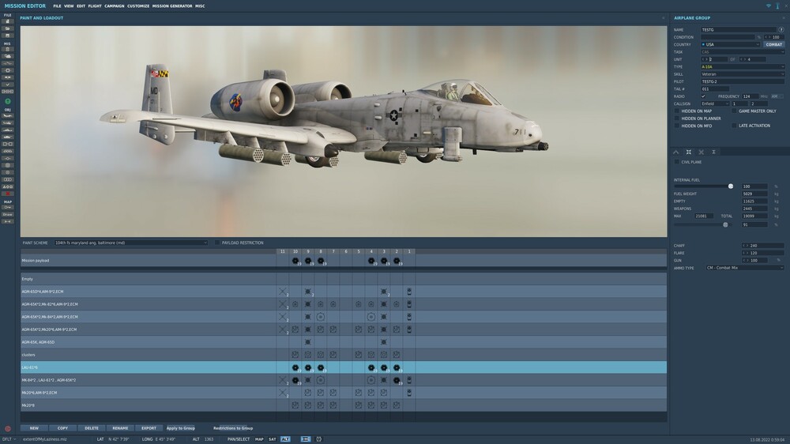Open the route tab icon in group panel
Screen dimensions: 790x444
click(676, 152)
